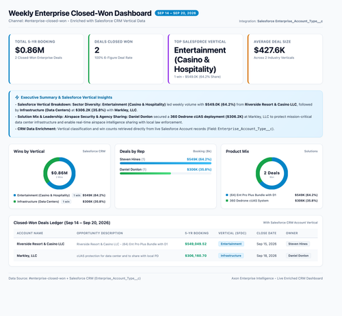
Task: Click the Integration Salesforce Enterprise_Account_Type label
Action: [280, 21]
